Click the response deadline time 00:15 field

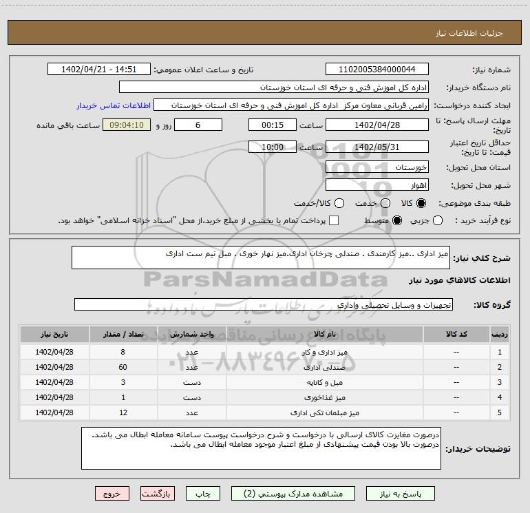pyautogui.click(x=273, y=125)
